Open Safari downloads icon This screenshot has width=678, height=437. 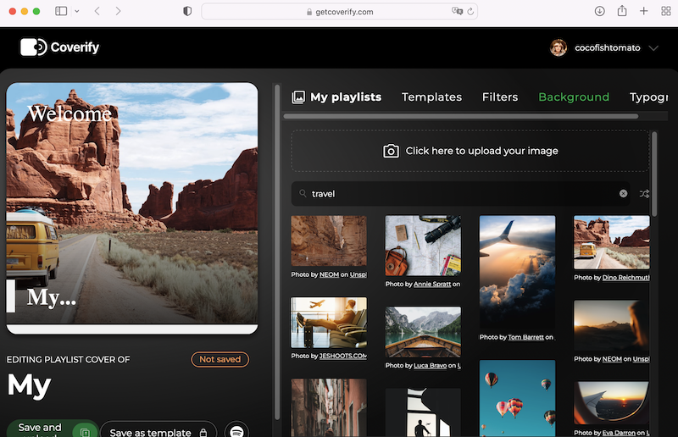click(x=599, y=11)
